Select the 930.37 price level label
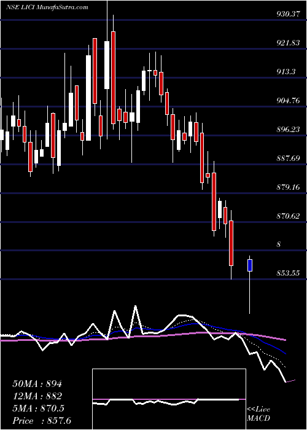 [287, 14]
